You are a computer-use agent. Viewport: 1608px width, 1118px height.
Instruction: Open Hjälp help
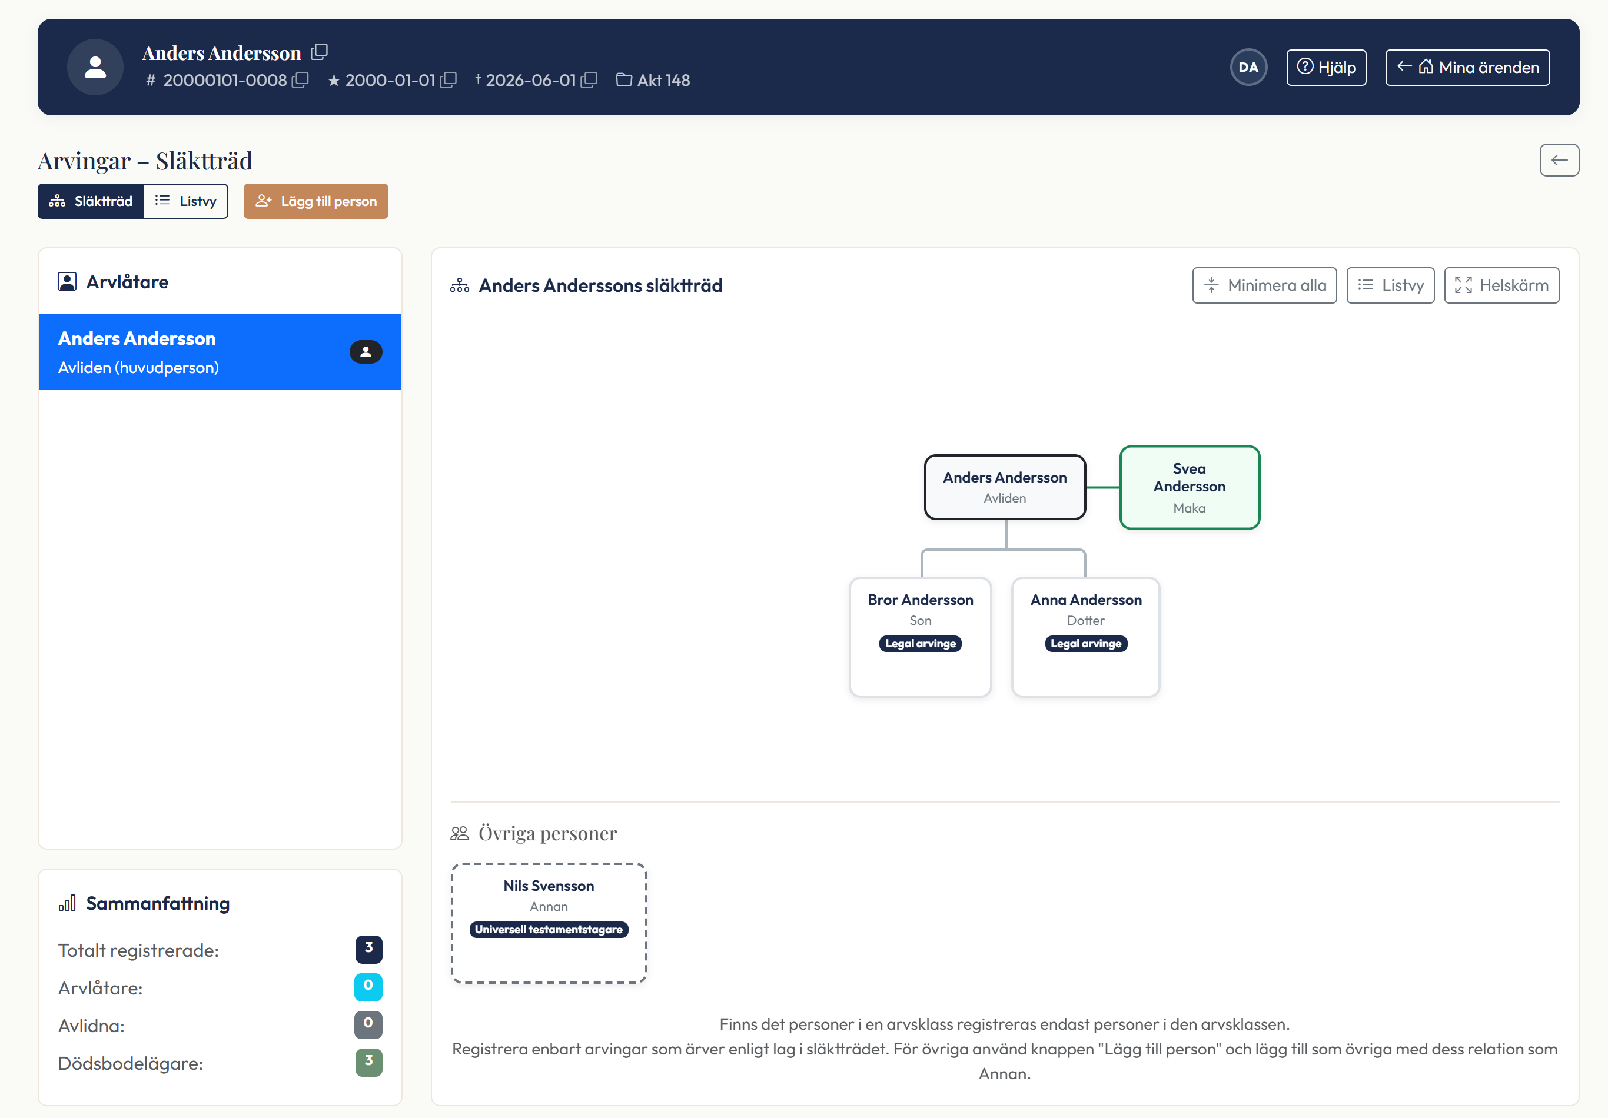pos(1325,68)
